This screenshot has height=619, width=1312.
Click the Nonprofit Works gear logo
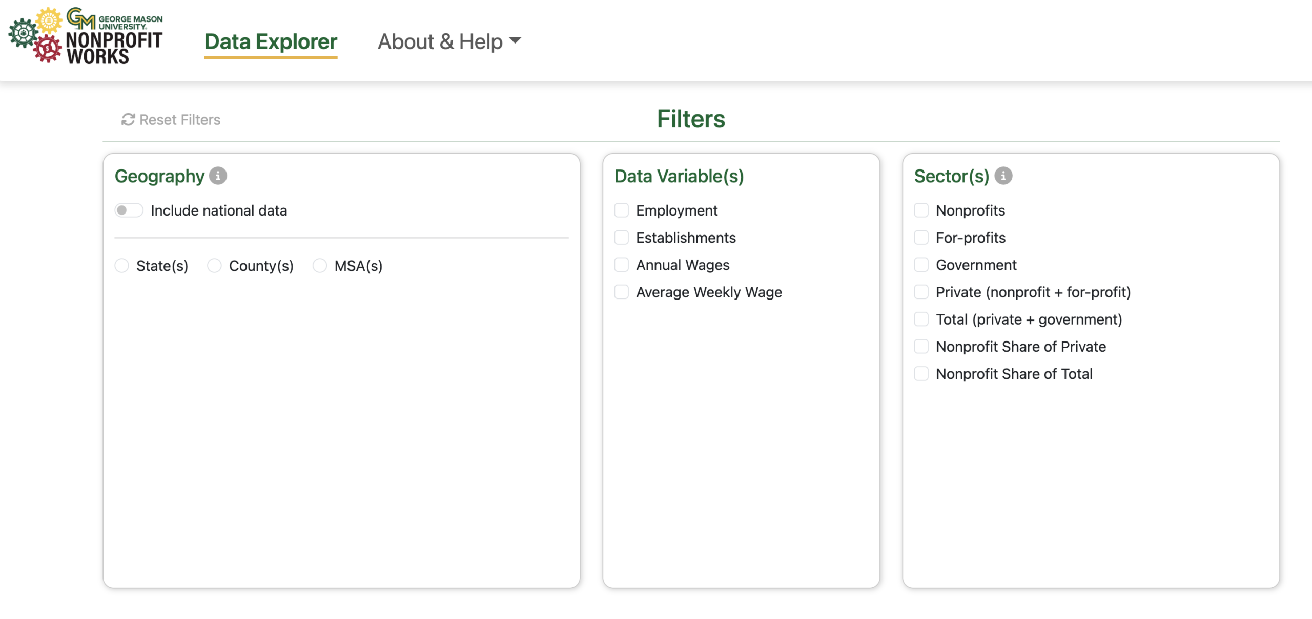pos(35,36)
